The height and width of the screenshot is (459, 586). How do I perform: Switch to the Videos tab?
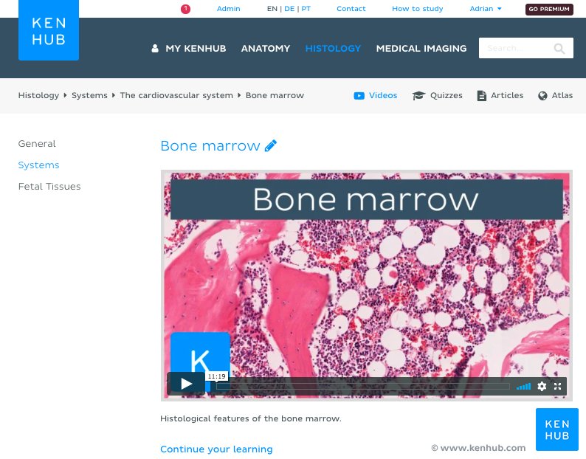coord(383,95)
